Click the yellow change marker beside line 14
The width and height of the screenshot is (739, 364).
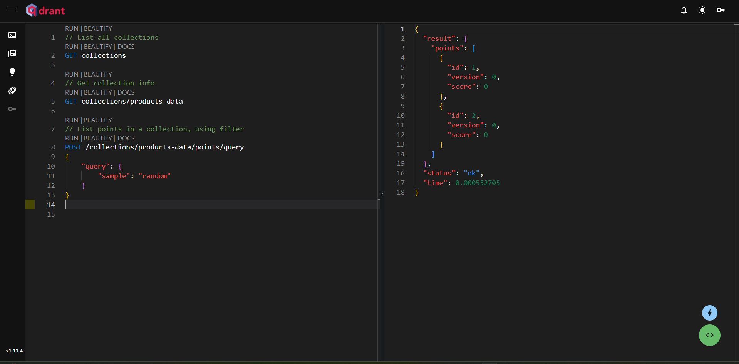pyautogui.click(x=30, y=204)
